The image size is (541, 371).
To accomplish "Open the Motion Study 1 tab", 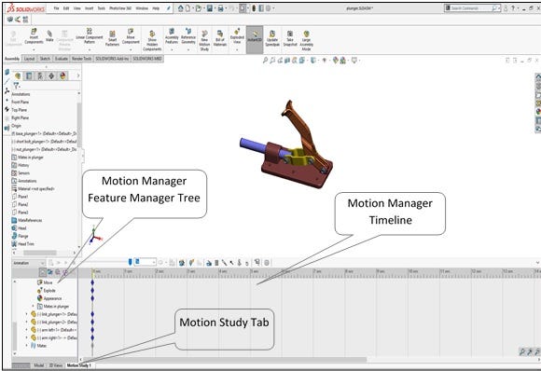I will click(x=78, y=365).
